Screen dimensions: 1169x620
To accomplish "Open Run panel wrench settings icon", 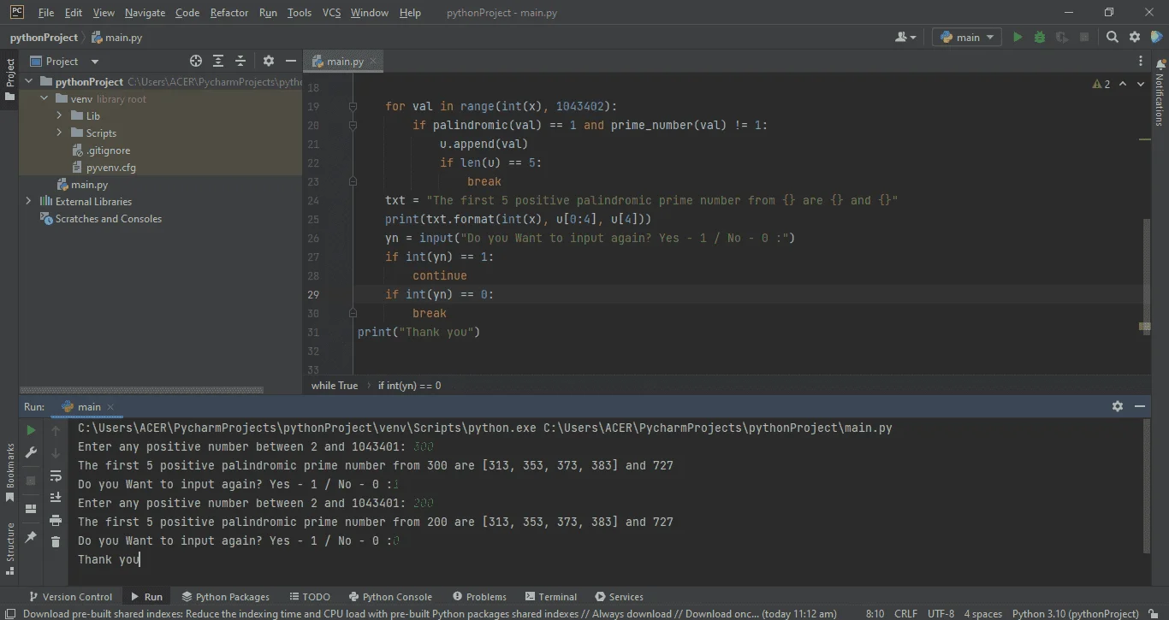I will [31, 452].
